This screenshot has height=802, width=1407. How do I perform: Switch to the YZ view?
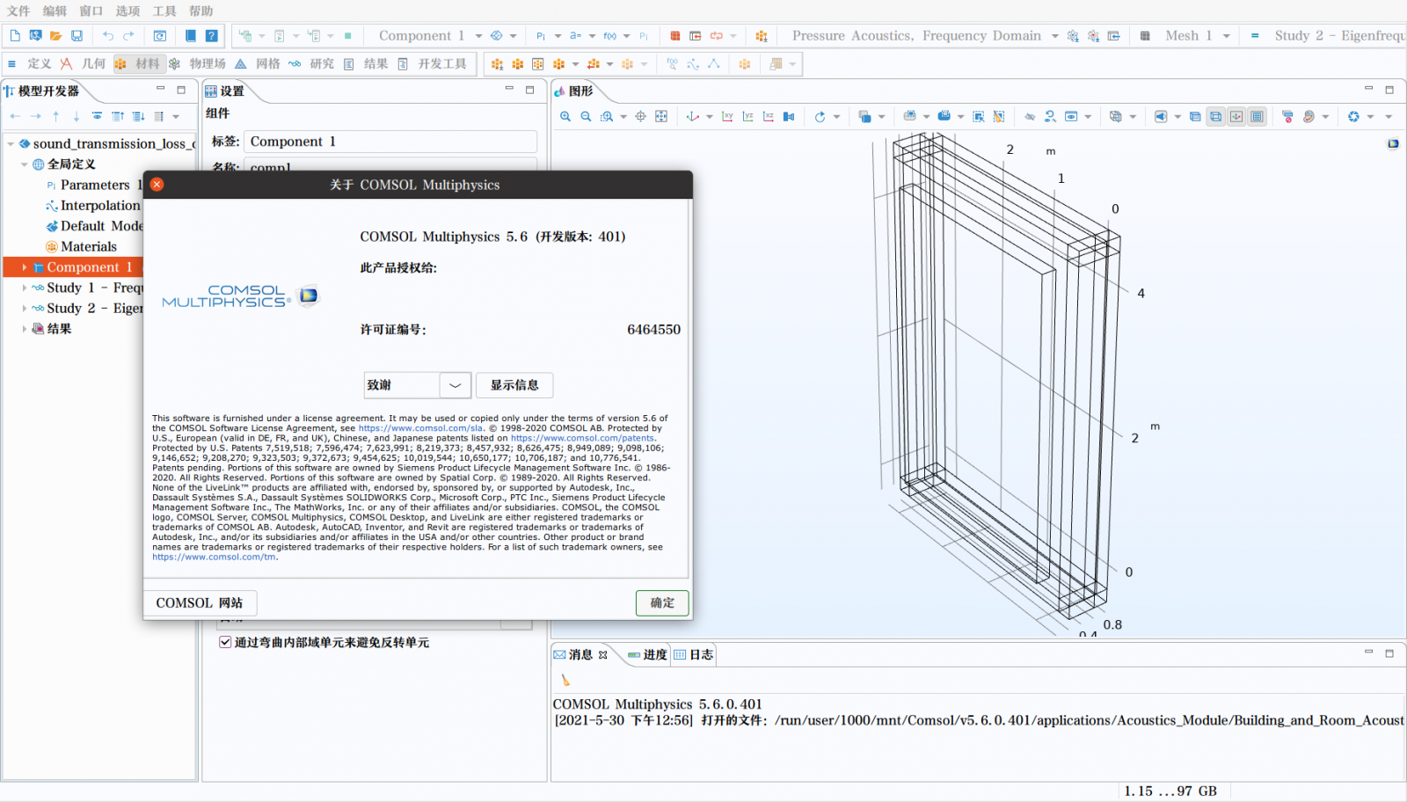pos(747,116)
